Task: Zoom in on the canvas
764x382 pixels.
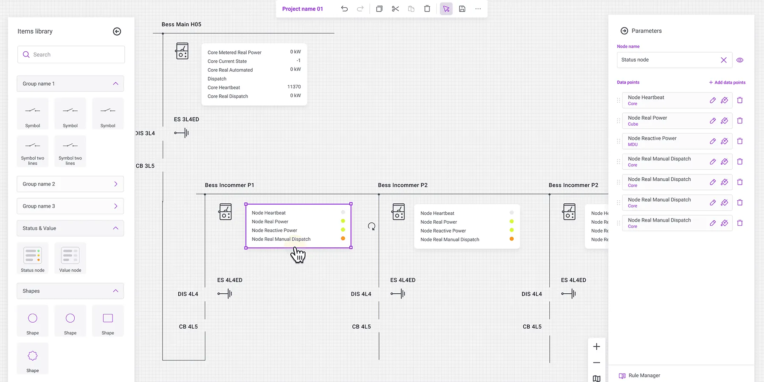Action: [596, 347]
